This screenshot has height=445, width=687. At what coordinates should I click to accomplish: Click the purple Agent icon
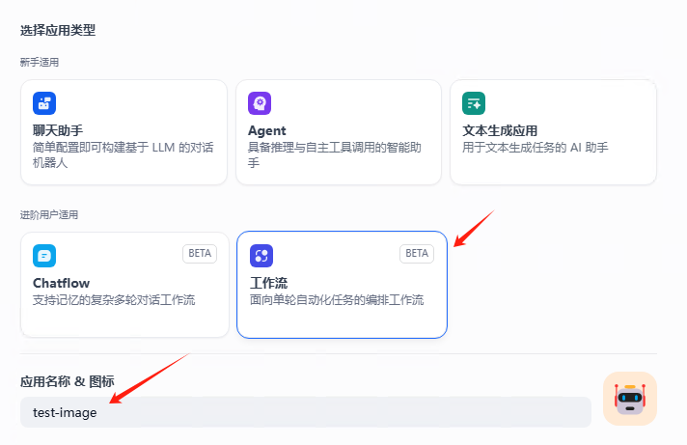260,103
